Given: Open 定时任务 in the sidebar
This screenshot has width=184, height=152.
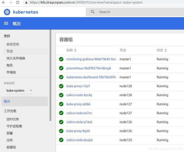Looking at the screenshot, I should pos(13,119).
